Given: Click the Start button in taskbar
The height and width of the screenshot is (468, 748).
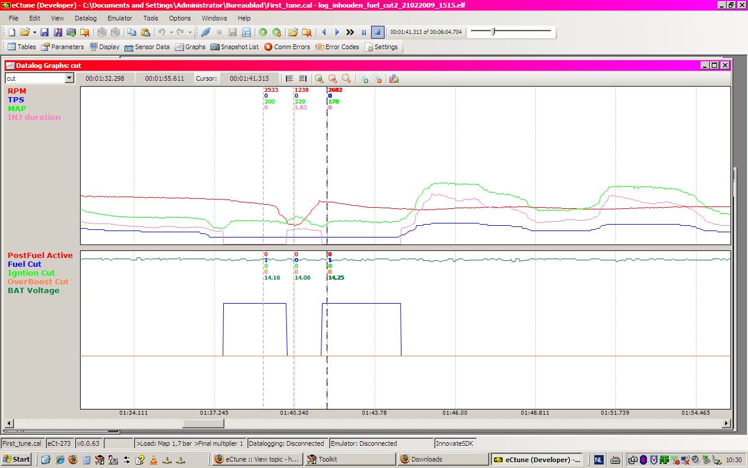Looking at the screenshot, I should [x=16, y=459].
